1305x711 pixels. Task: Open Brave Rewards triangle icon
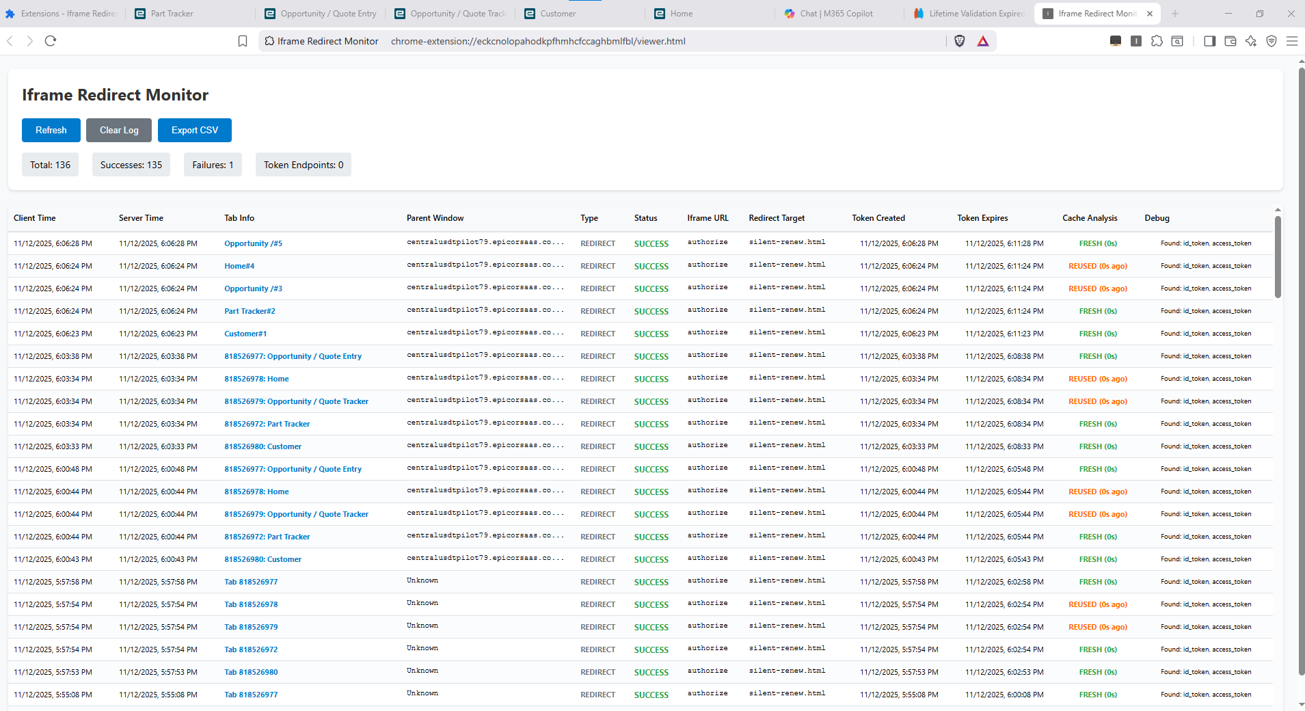coord(982,41)
